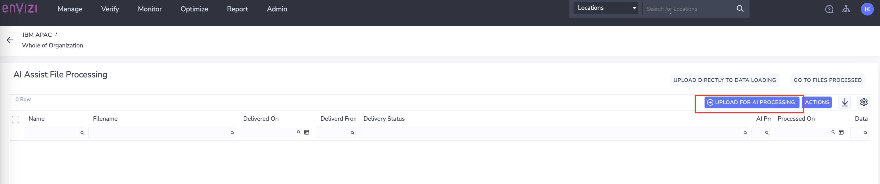Click the organization hierarchy icon in top bar
Image resolution: width=880 pixels, height=184 pixels.
847,9
